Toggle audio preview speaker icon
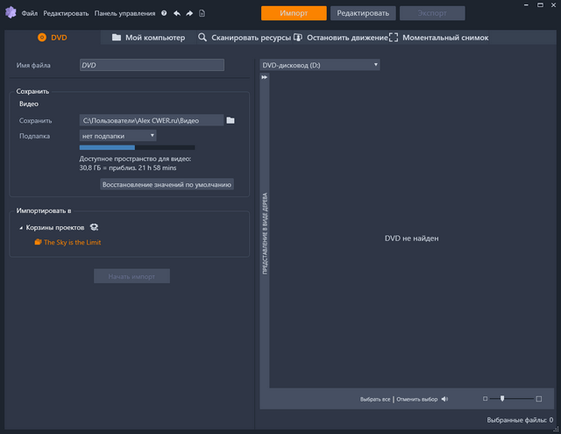Screen dimensions: 561x434 click(x=445, y=399)
